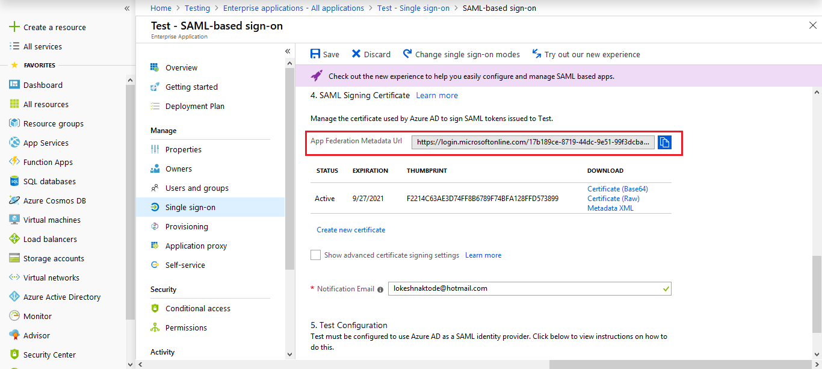Click the Advisor icon in the sidebar
This screenshot has height=369, width=822.
(13, 335)
